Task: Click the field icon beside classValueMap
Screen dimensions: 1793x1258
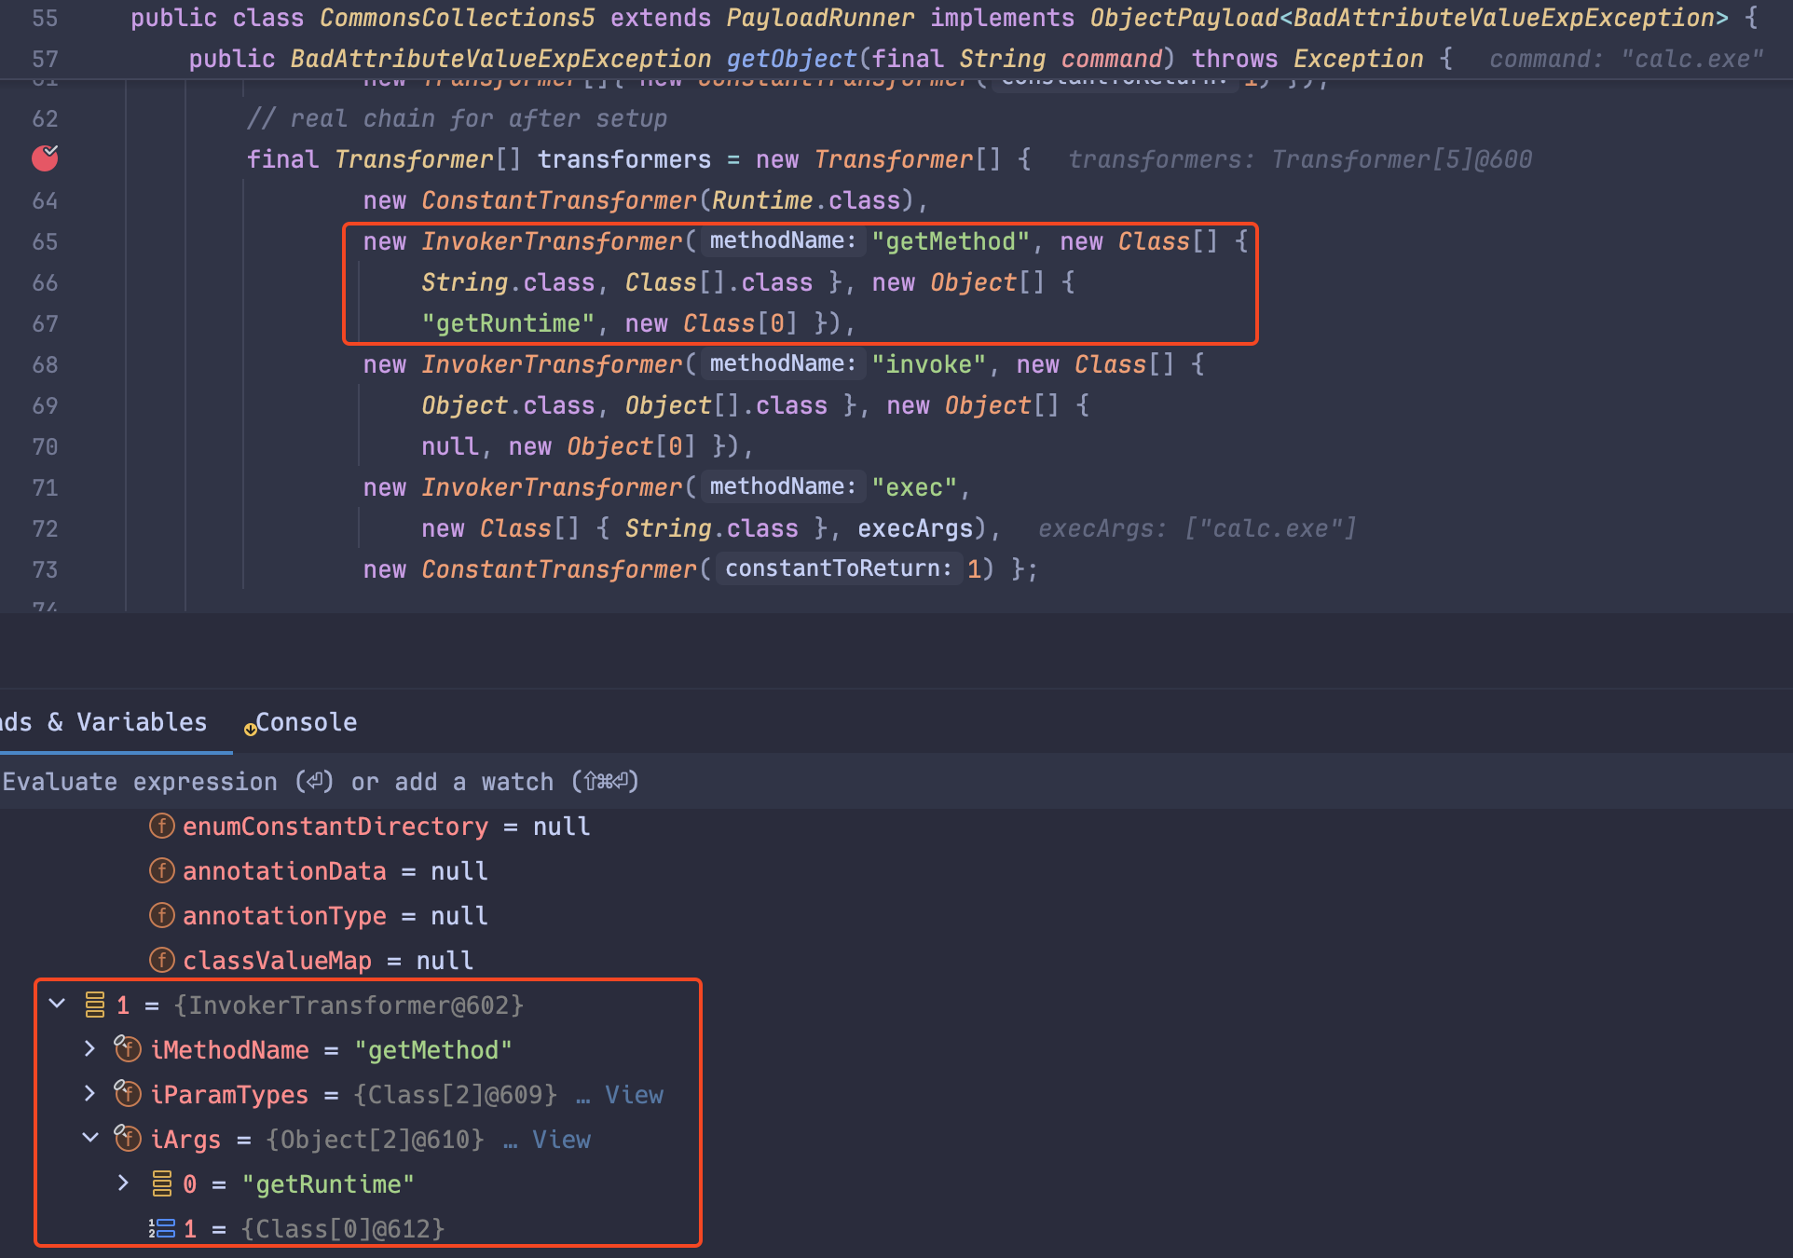Action: [160, 960]
